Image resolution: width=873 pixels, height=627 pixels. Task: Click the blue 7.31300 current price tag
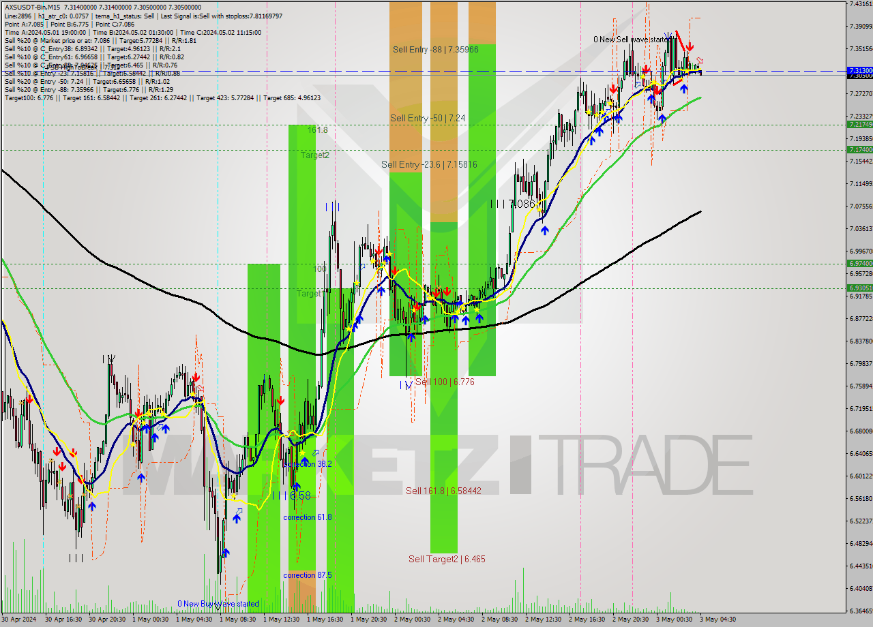pyautogui.click(x=859, y=70)
